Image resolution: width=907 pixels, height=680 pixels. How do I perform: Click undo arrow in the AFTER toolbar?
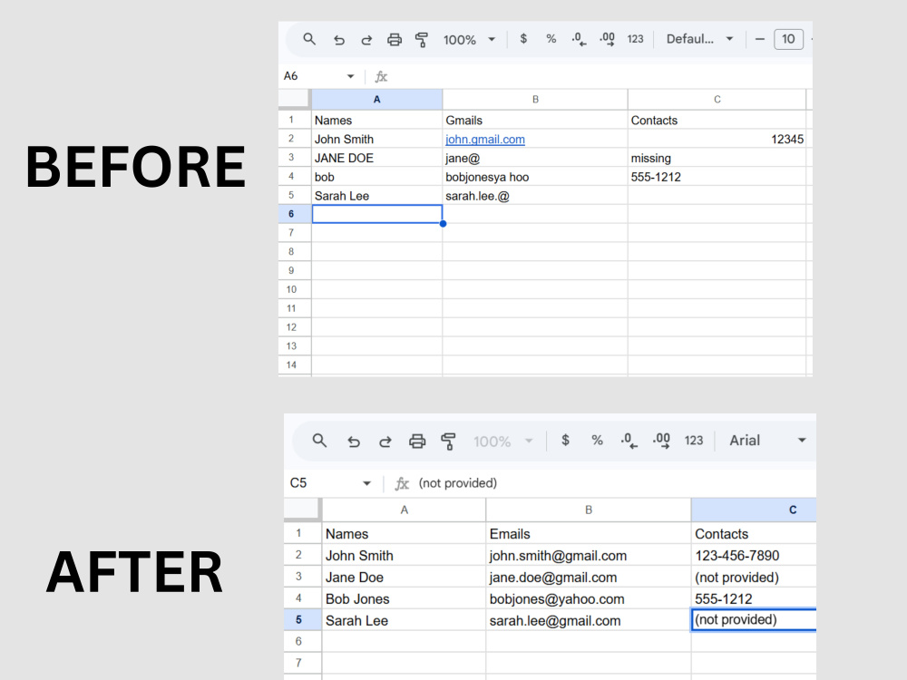click(x=354, y=442)
